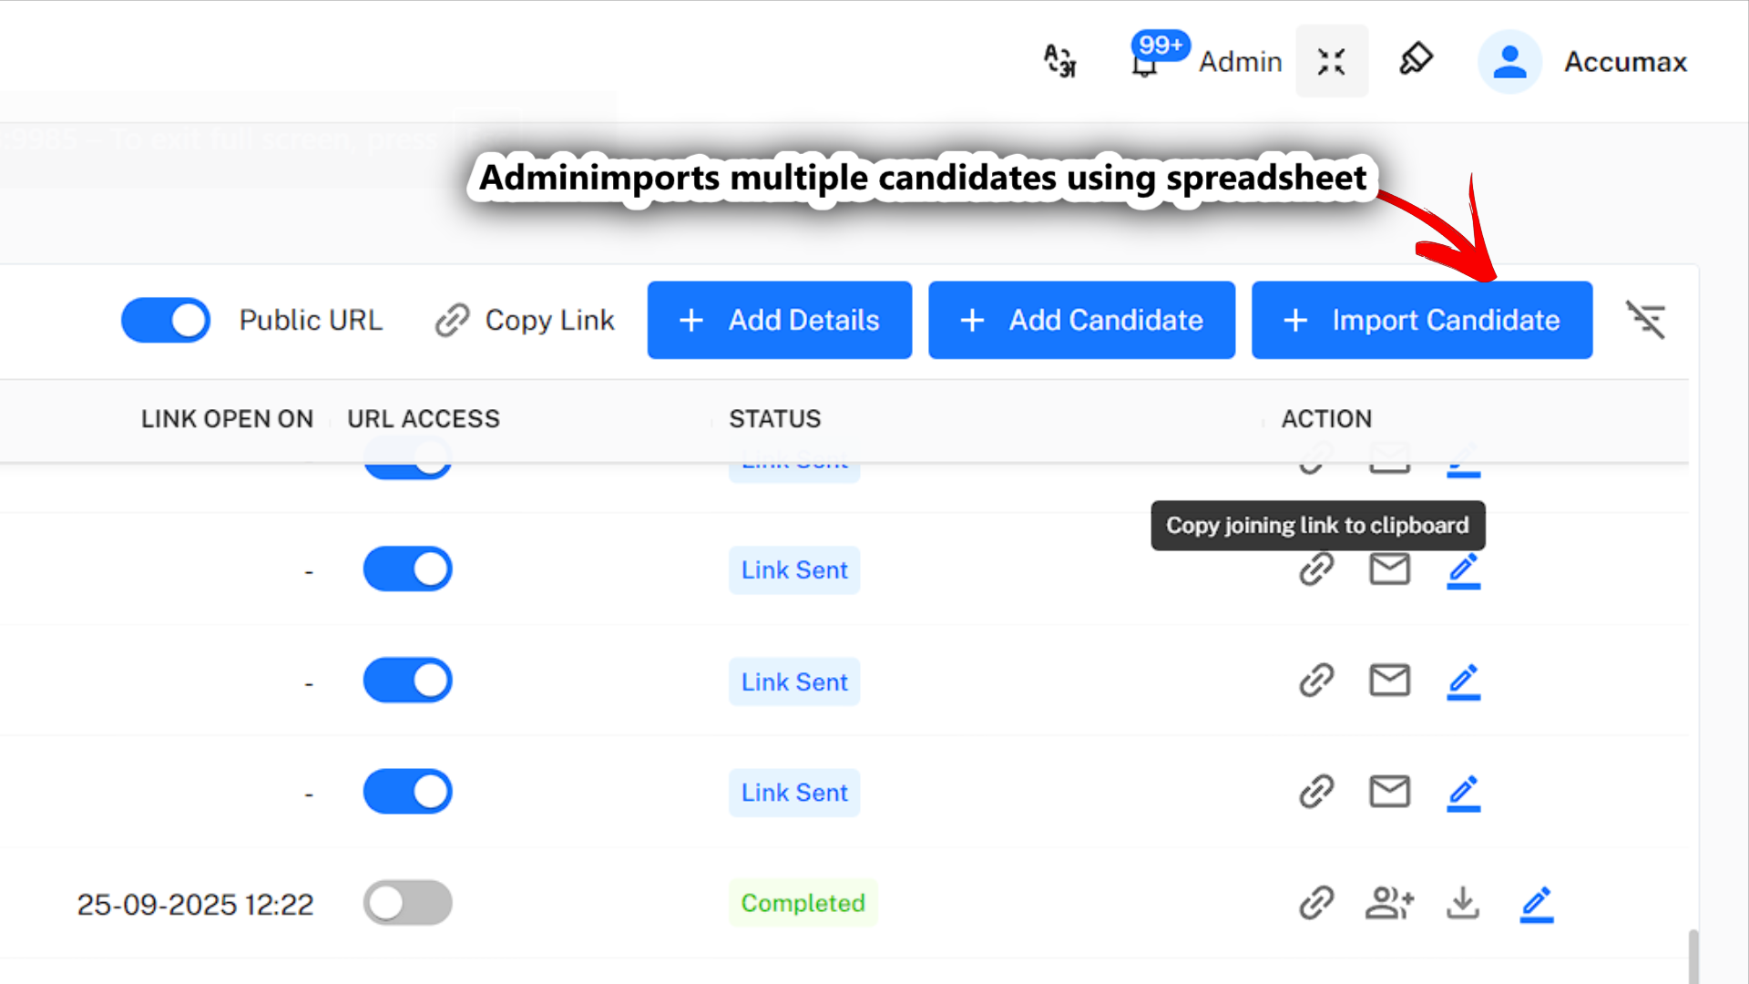Image resolution: width=1749 pixels, height=984 pixels.
Task: Open the language translation selector
Action: tap(1059, 60)
